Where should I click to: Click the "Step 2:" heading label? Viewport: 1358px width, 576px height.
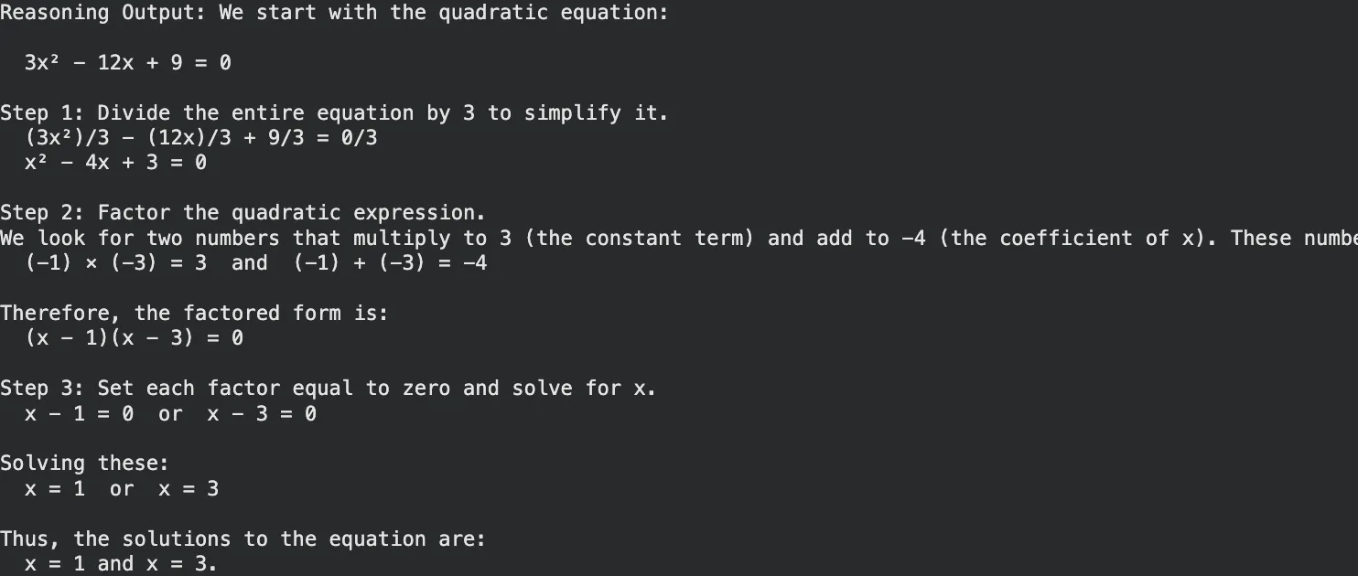coord(42,213)
